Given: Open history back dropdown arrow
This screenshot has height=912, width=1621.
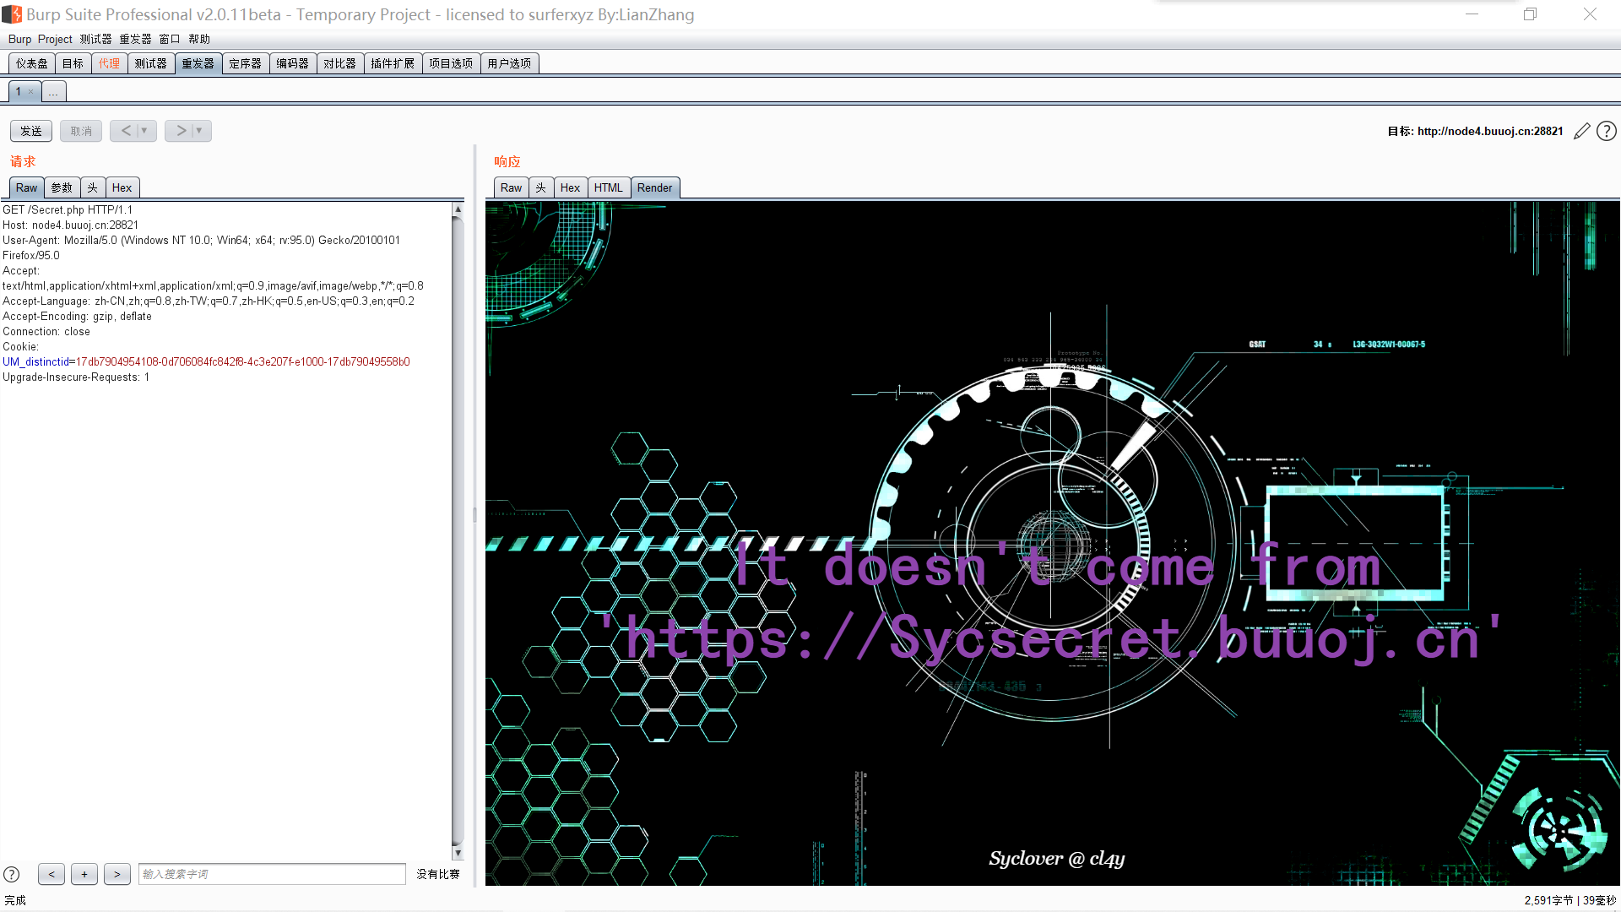Looking at the screenshot, I should [x=144, y=131].
